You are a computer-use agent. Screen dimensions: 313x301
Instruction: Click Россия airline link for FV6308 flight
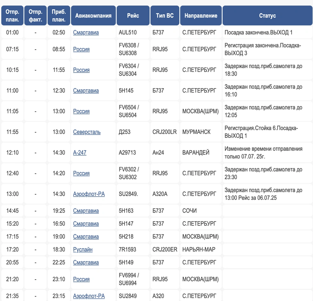(x=81, y=49)
